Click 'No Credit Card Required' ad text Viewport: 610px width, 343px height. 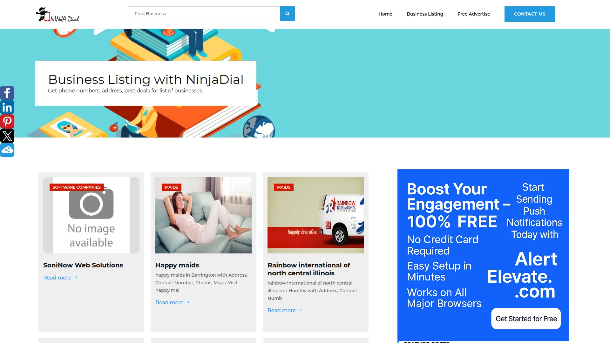click(443, 245)
